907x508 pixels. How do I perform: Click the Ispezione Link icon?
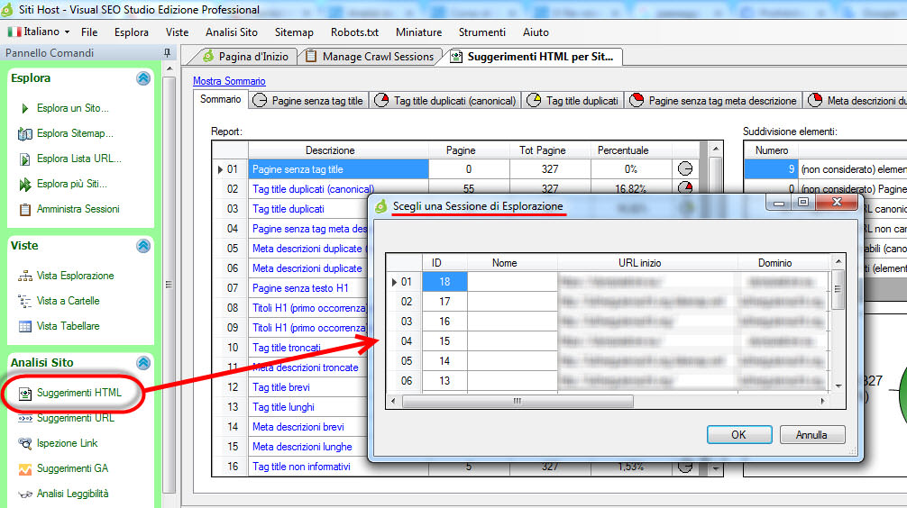pyautogui.click(x=25, y=443)
